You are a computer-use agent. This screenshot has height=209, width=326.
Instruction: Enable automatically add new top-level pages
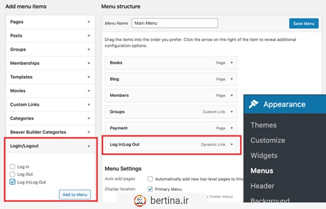pos(150,179)
